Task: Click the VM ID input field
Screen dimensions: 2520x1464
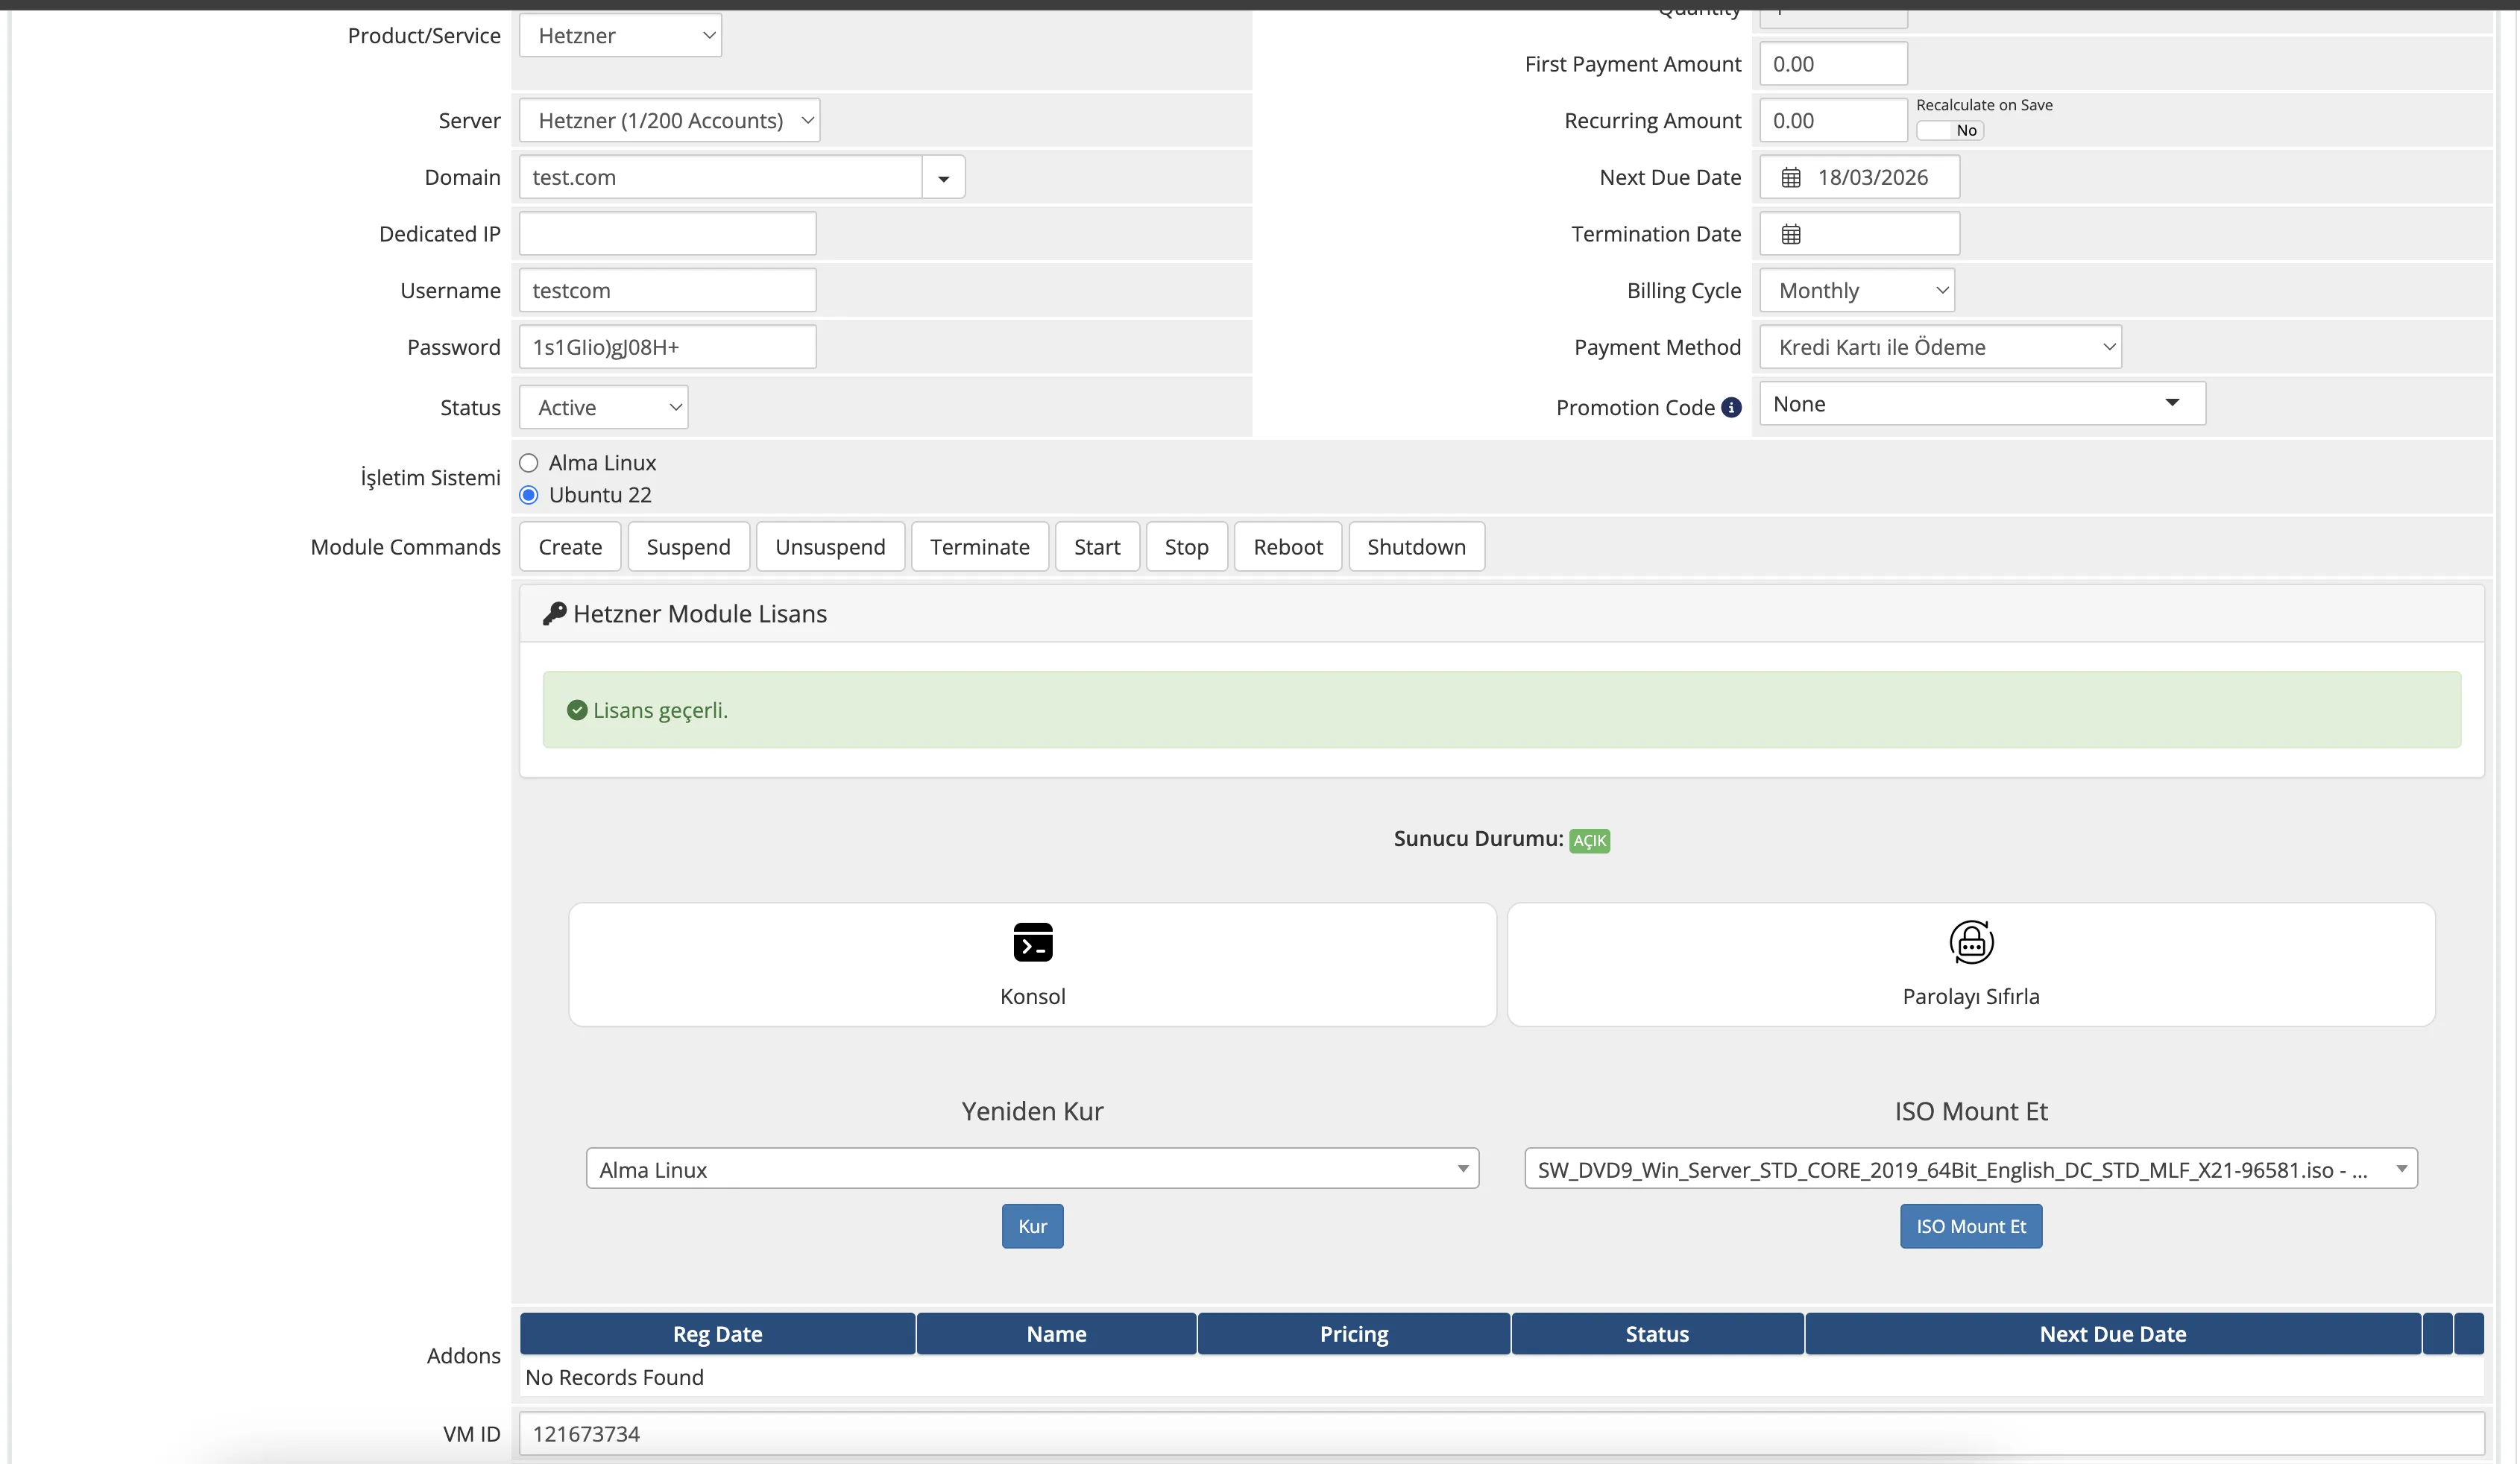Action: [x=1501, y=1434]
